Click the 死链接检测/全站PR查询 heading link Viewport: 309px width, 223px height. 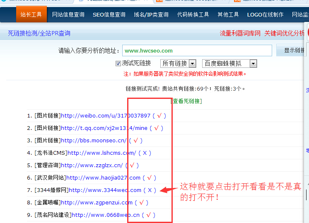coord(39,33)
